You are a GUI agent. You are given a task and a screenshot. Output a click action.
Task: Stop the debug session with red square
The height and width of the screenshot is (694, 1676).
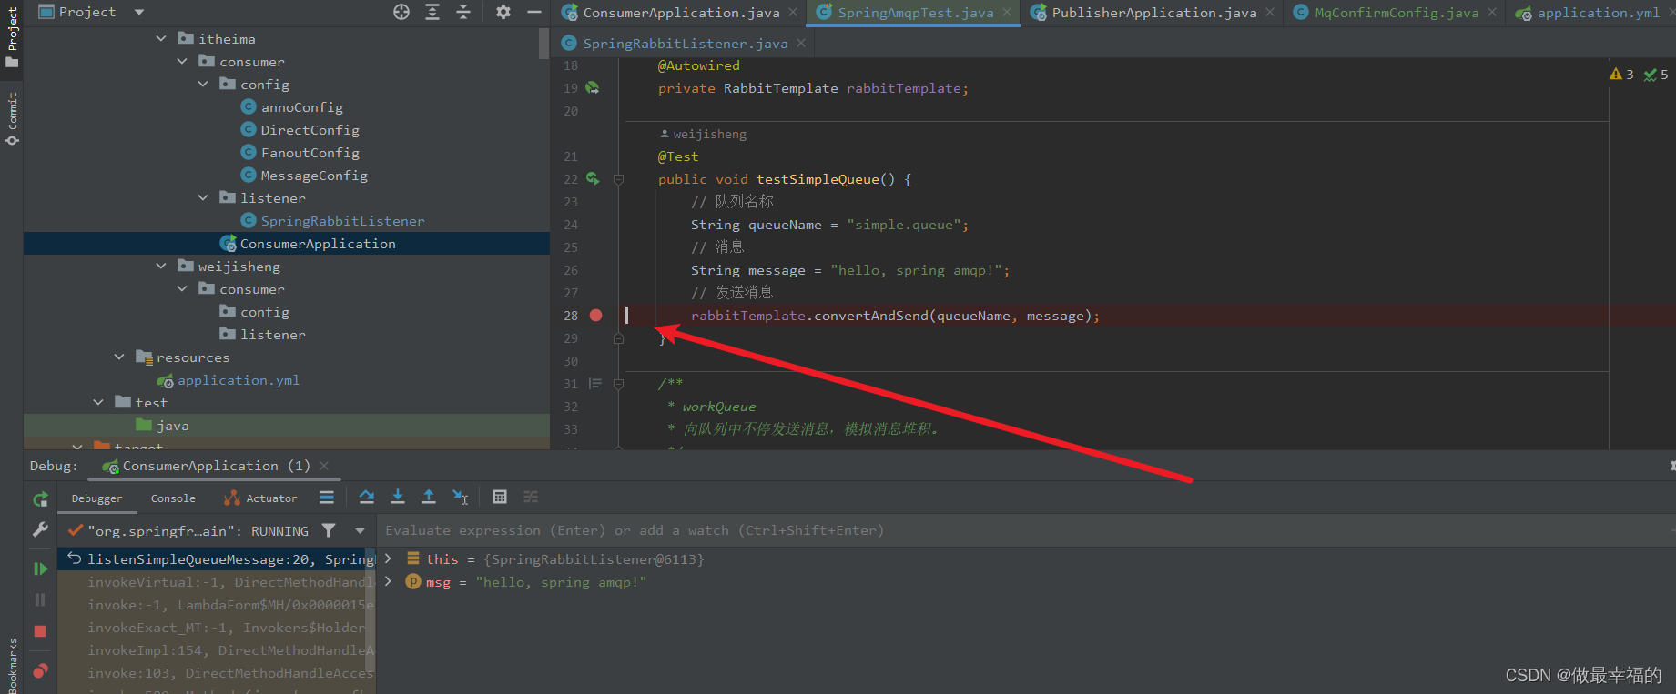pyautogui.click(x=40, y=631)
